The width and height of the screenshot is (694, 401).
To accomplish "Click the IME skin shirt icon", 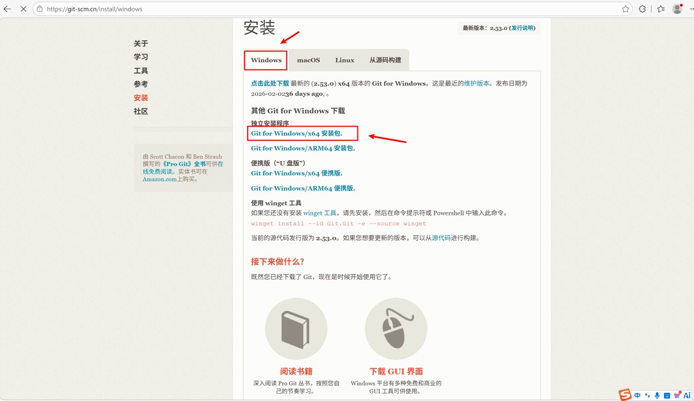I will 677,396.
